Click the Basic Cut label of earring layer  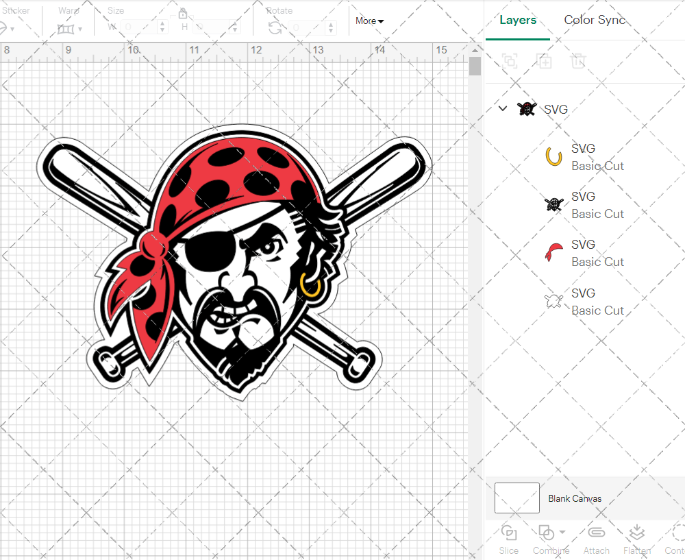597,166
